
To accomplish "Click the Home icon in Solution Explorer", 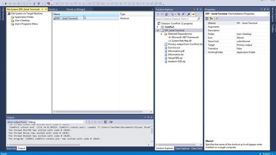I will (x=166, y=14).
